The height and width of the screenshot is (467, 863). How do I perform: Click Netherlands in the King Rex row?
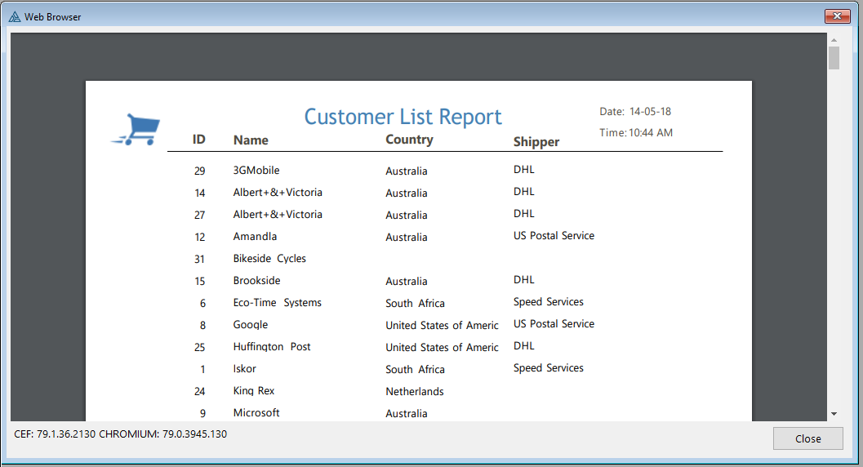[x=415, y=392]
